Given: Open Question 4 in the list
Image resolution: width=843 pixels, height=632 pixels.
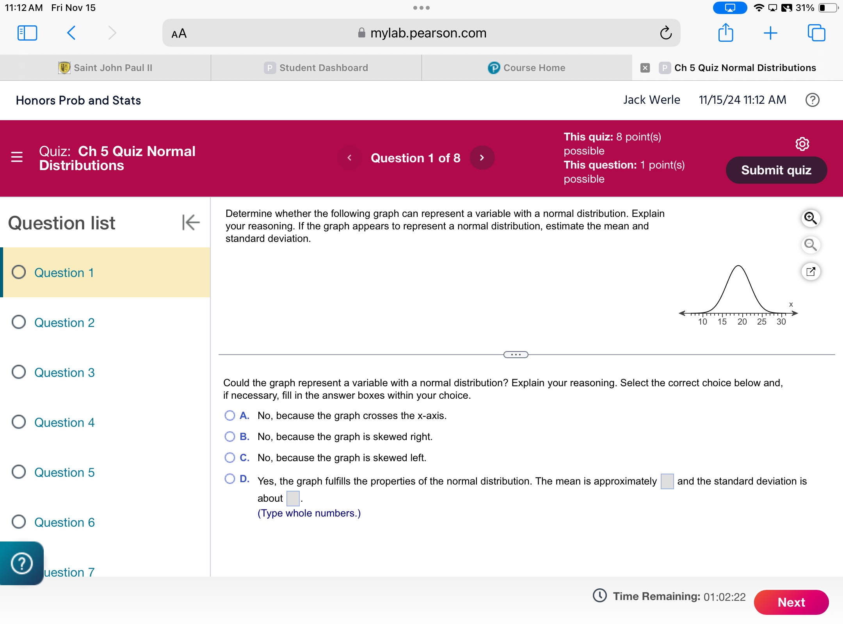Looking at the screenshot, I should pos(105,422).
